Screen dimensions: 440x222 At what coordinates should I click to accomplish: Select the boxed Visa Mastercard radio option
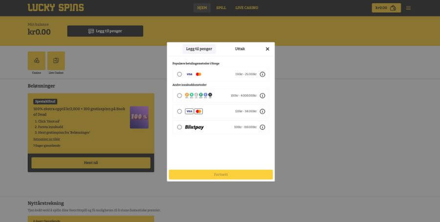coord(179,111)
